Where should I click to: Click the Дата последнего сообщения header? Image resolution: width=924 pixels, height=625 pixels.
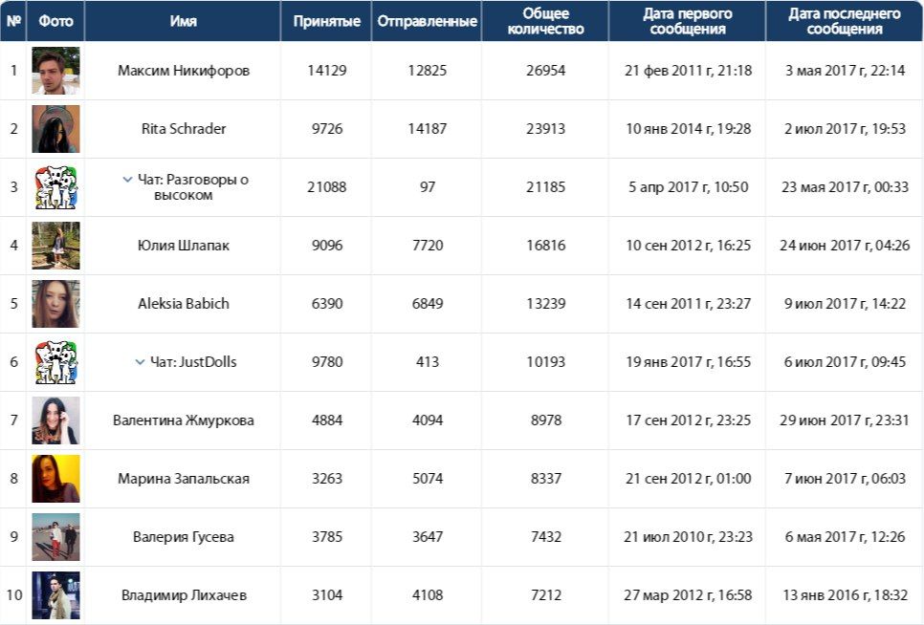[844, 21]
